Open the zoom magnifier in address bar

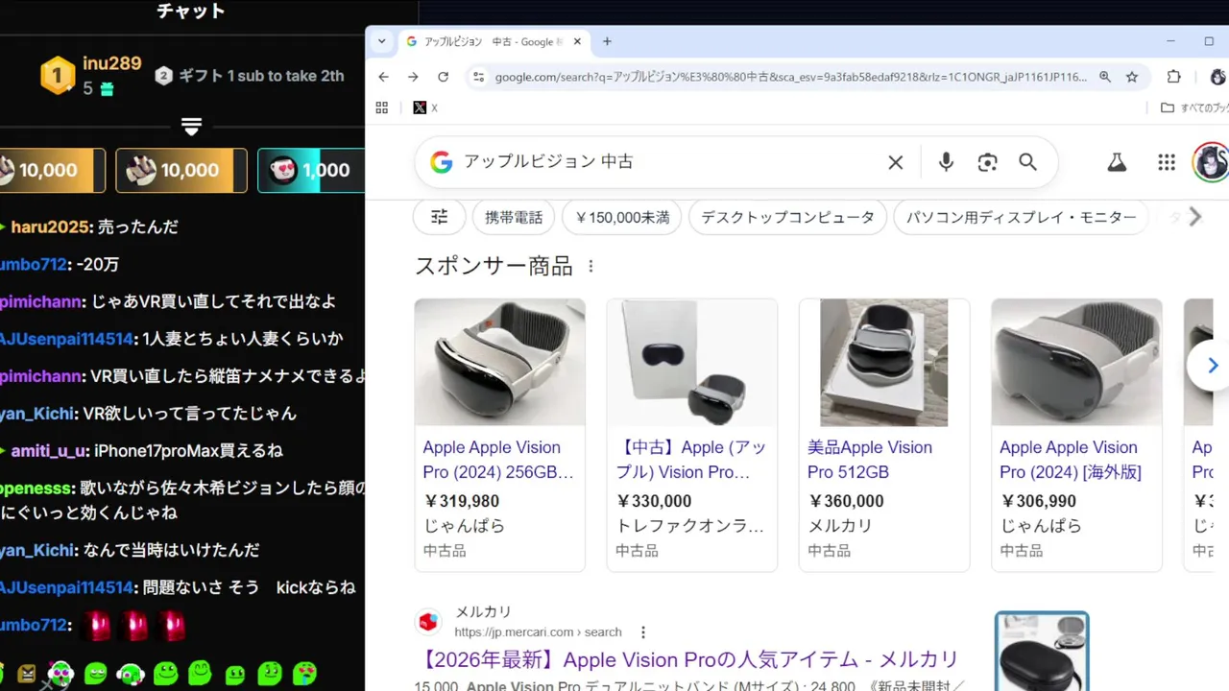(x=1105, y=77)
